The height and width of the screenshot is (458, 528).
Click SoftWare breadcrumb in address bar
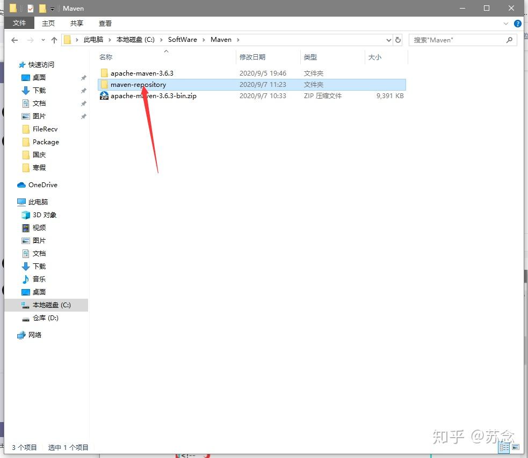point(183,40)
